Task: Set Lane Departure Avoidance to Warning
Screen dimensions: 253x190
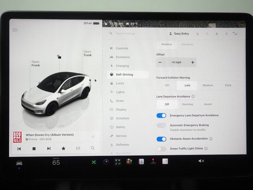Action: 187,104
